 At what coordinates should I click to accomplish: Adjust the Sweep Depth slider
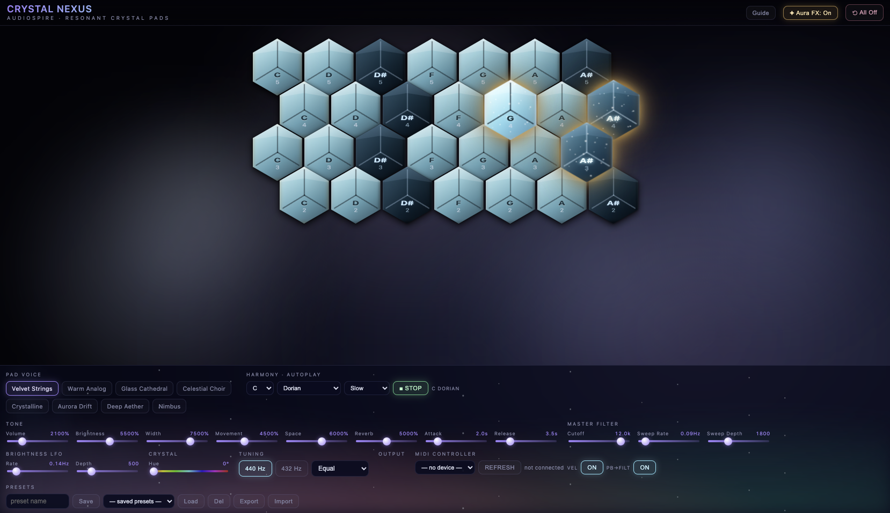(739, 441)
